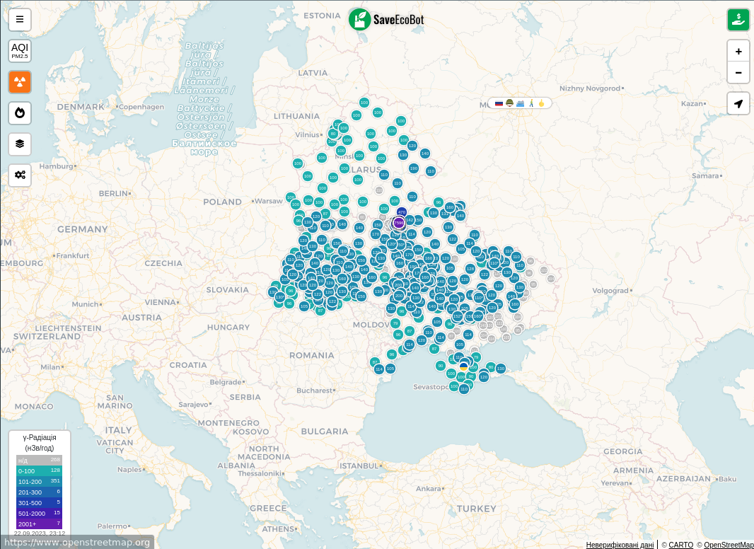
Task: Zoom in on the map
Action: (738, 51)
